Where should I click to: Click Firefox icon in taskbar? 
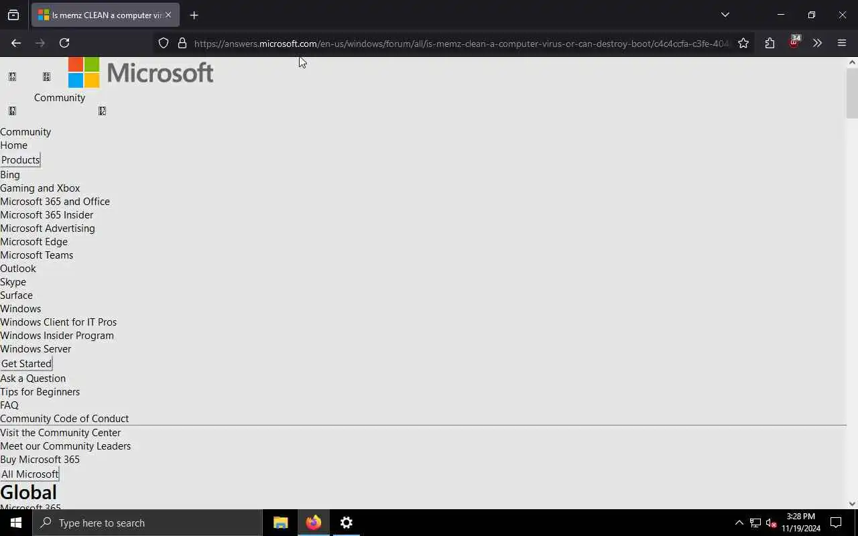coord(313,523)
